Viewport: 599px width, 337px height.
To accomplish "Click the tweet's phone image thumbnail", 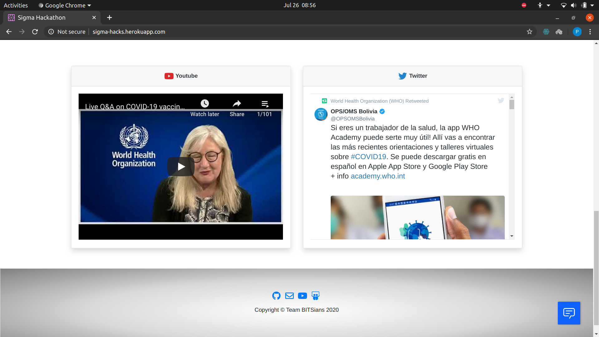I will tap(417, 217).
